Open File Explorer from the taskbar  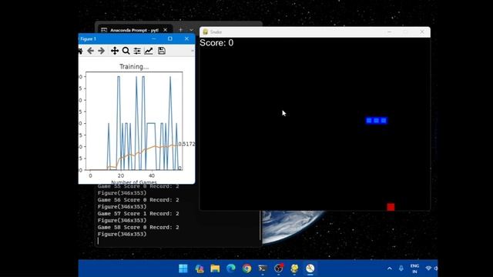click(x=215, y=269)
